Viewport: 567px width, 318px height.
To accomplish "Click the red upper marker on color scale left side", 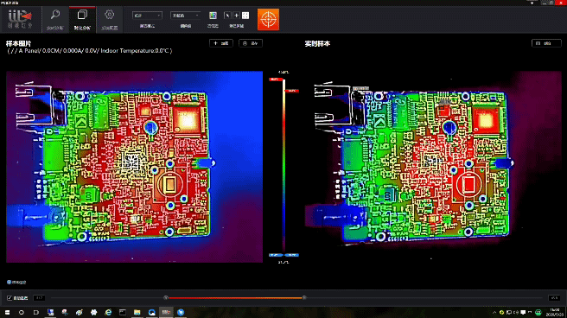I will tap(276, 79).
